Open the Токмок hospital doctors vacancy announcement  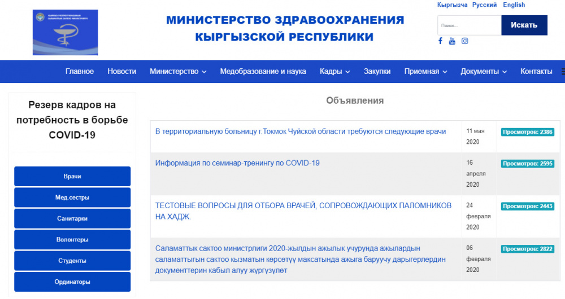coord(301,131)
